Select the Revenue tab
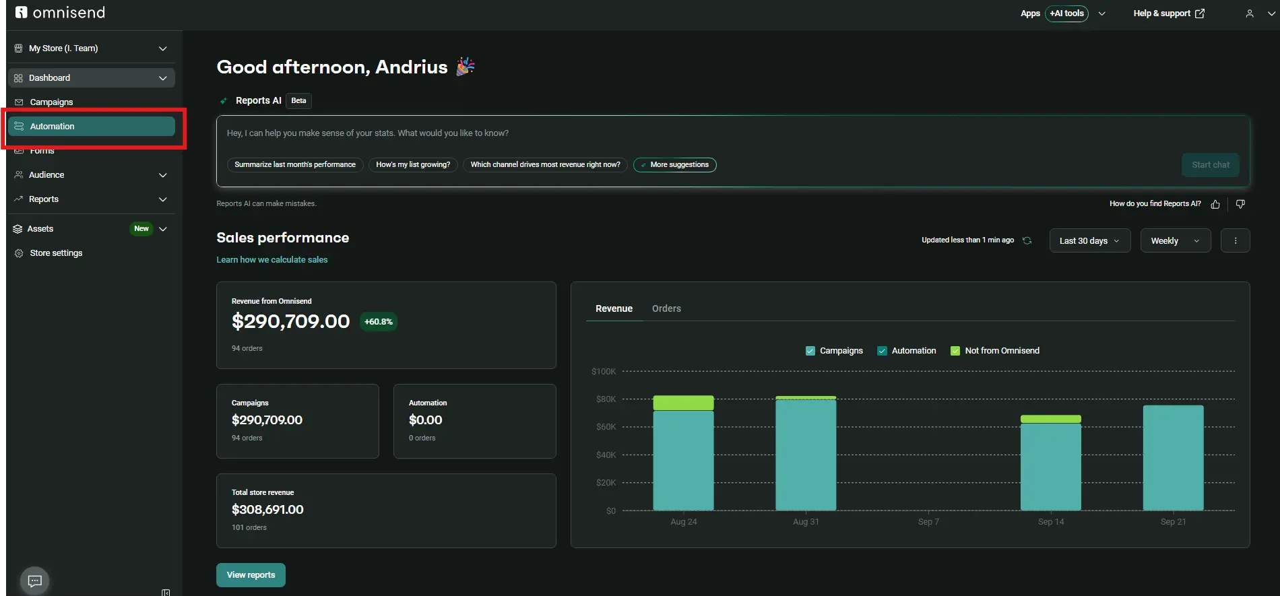1280x596 pixels. [x=614, y=308]
